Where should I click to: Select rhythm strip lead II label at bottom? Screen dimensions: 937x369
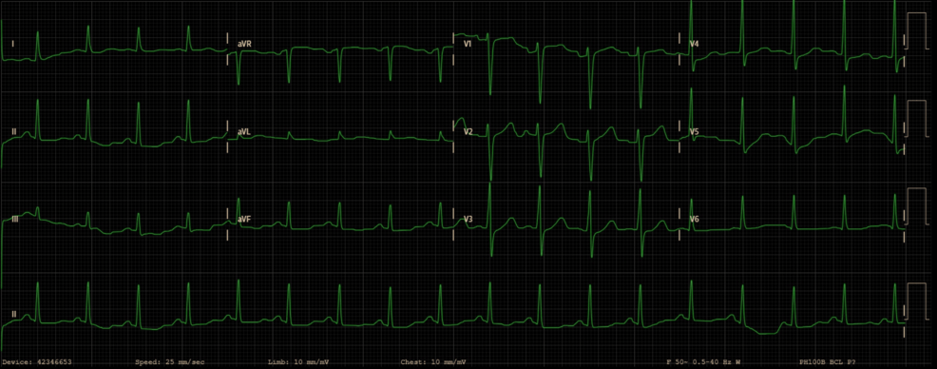click(13, 314)
